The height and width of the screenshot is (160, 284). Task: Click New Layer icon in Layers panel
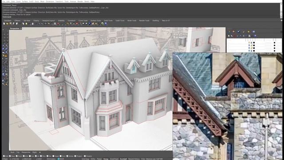pos(229,36)
